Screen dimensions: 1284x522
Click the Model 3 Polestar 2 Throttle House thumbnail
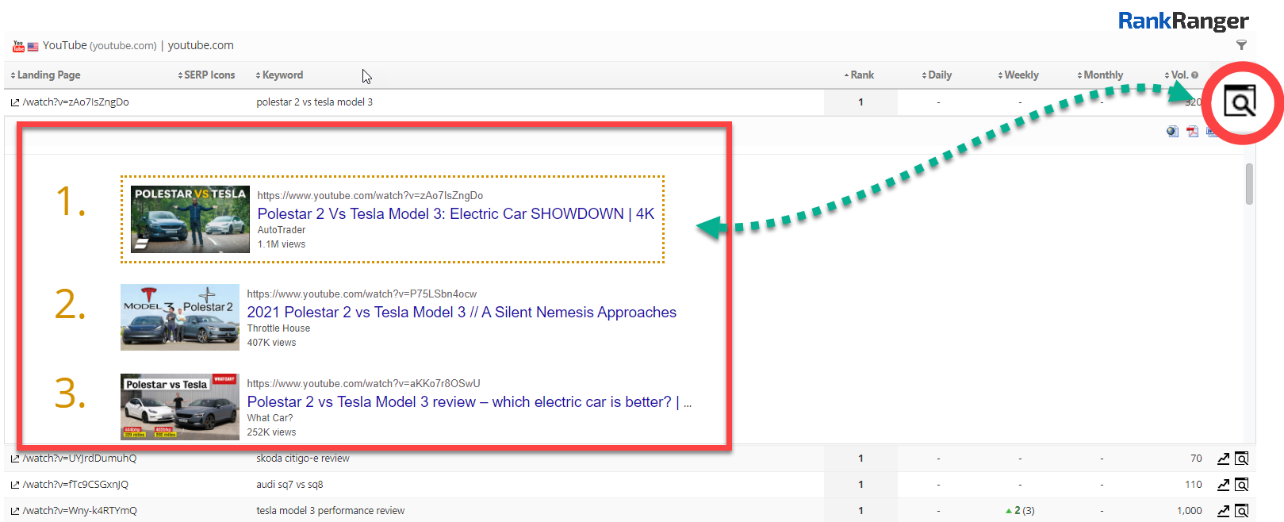[x=180, y=317]
